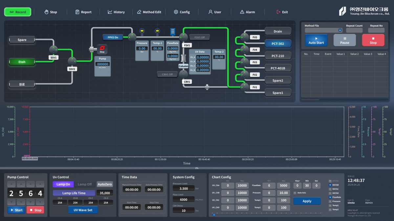Image resolution: width=394 pixels, height=221 pixels.
Task: Click the Pressure Limit input field
Action: pos(184,189)
